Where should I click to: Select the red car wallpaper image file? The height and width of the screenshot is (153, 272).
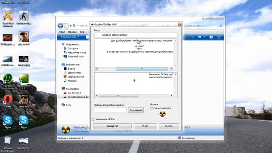click(8, 40)
